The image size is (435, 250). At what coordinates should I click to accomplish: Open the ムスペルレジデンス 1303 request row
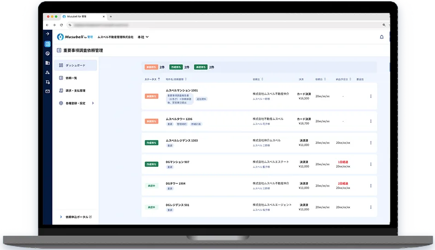point(259,143)
